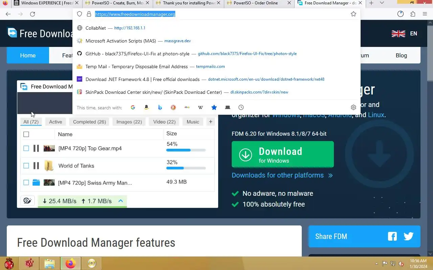
Task: Click the circular toolbar icon beside extensions
Action: 401,14
